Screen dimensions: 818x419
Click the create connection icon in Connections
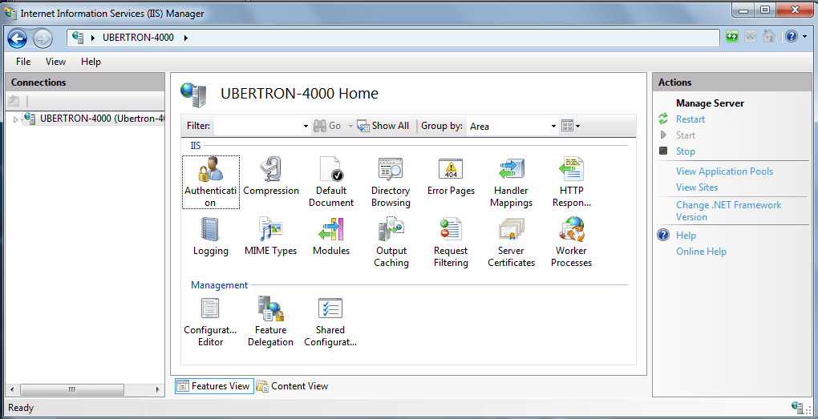click(x=14, y=101)
